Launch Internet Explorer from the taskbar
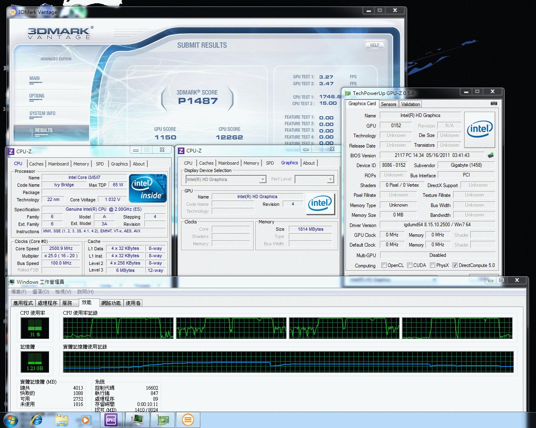Screen dimensions: 536x428 (x=37, y=419)
